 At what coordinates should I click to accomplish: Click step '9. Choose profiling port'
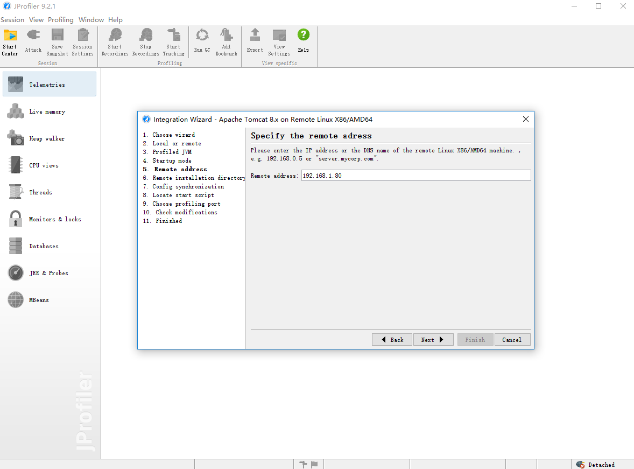pyautogui.click(x=181, y=204)
